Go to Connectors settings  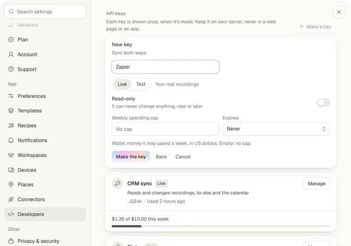(x=45, y=199)
